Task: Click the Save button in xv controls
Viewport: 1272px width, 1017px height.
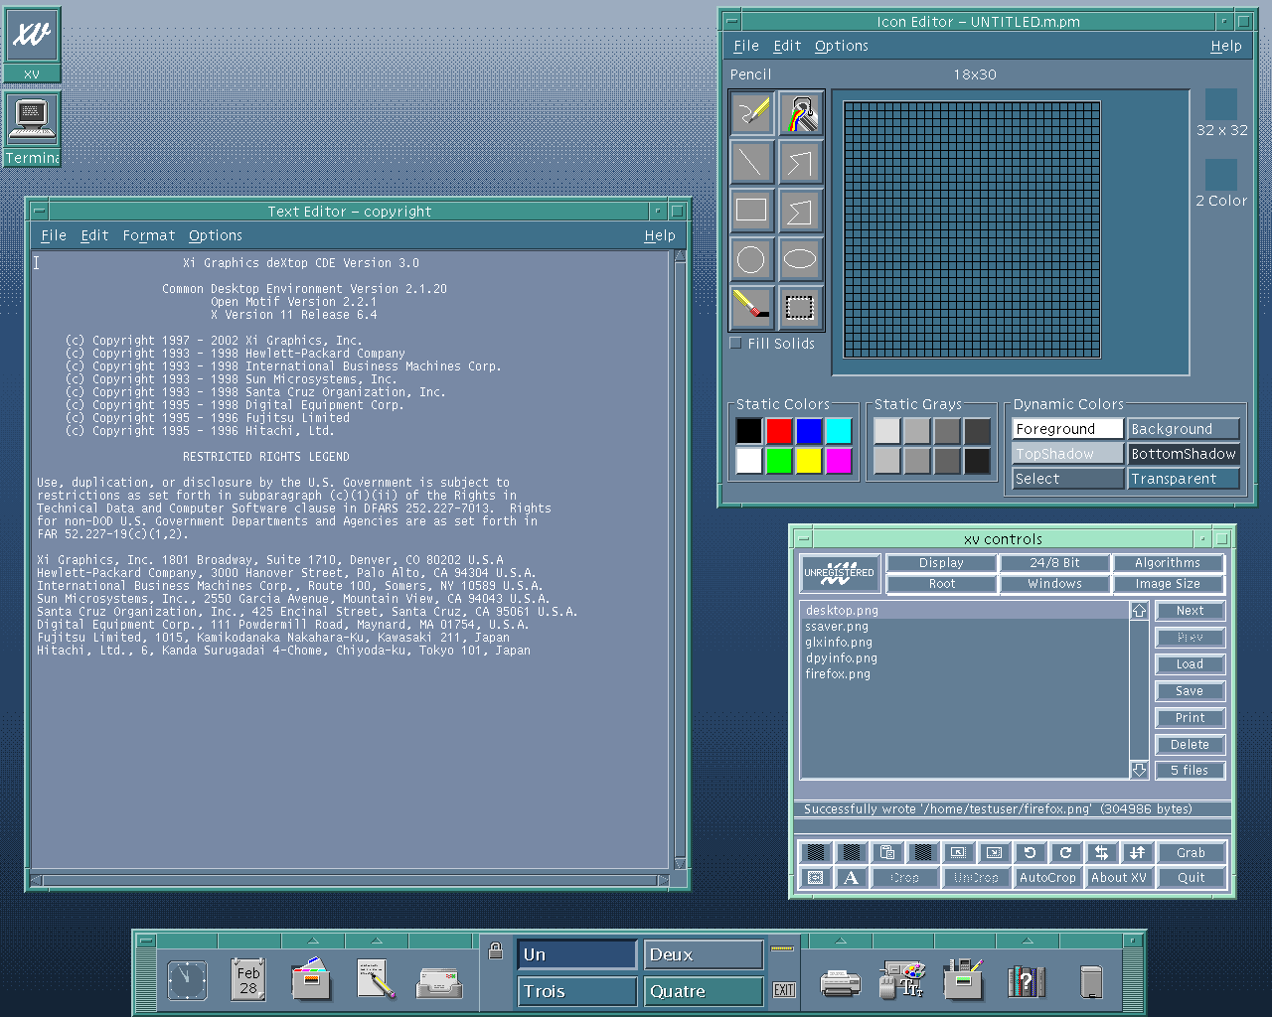Action: [x=1190, y=691]
